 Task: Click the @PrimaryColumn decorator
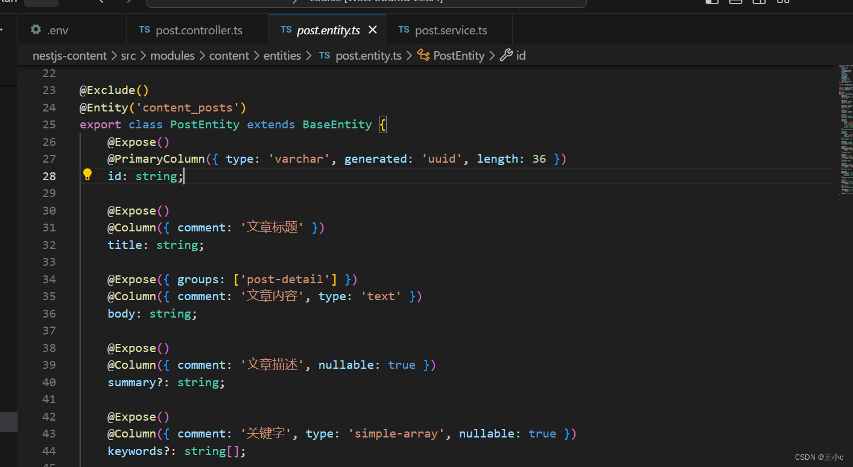[156, 159]
